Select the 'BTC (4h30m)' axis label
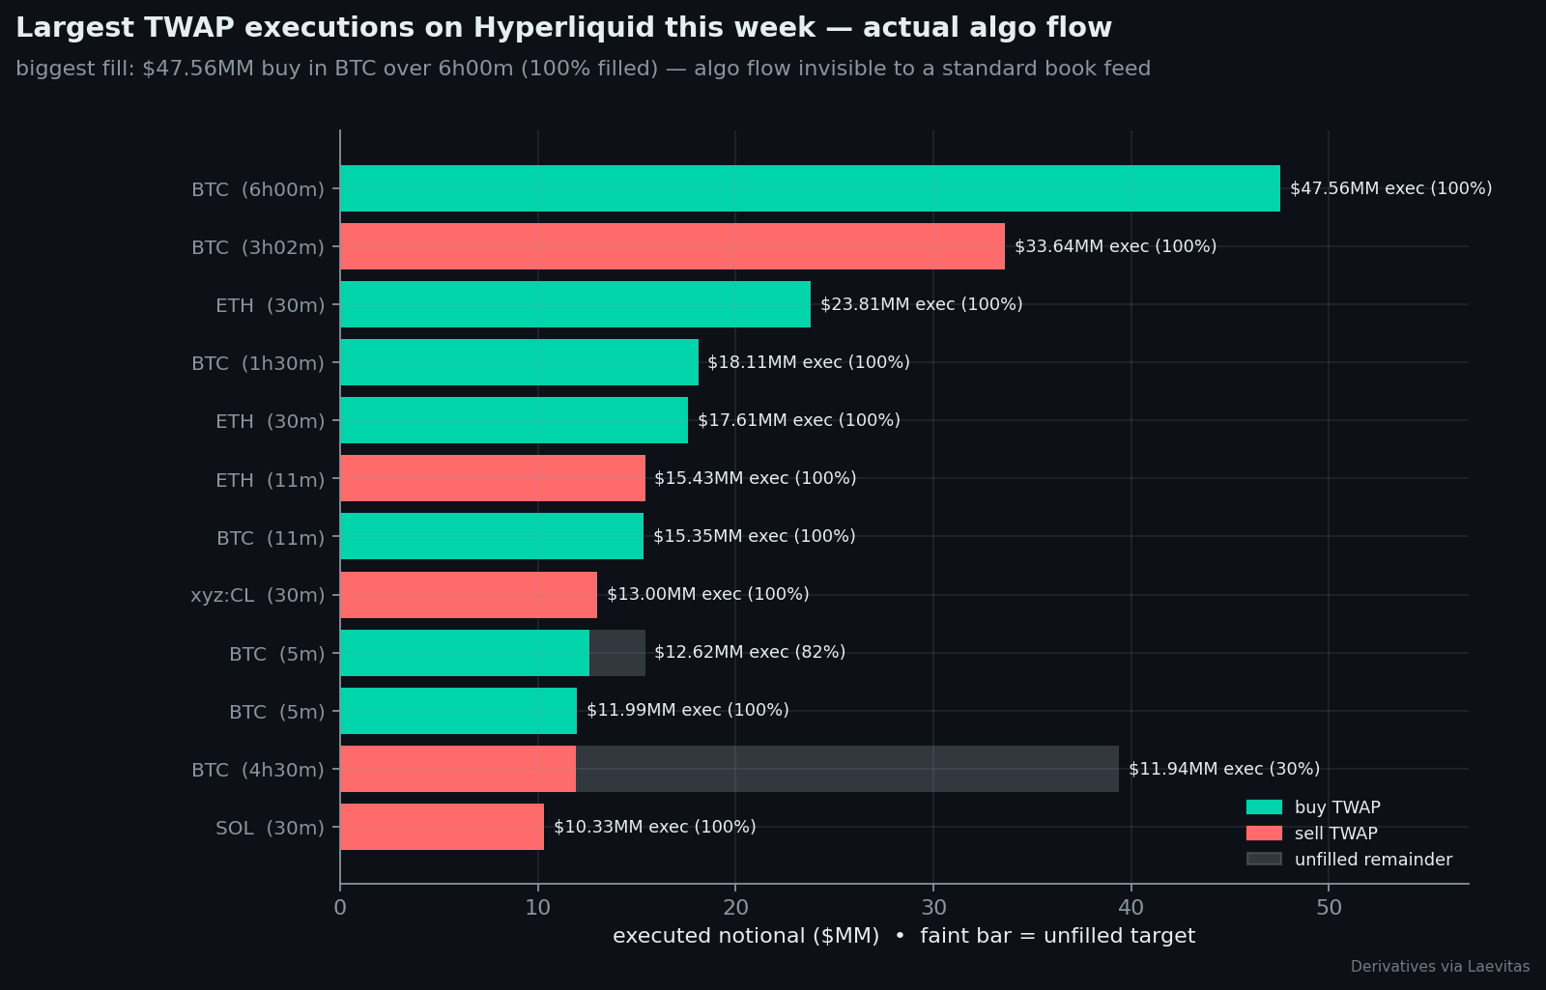This screenshot has height=990, width=1546. click(258, 770)
